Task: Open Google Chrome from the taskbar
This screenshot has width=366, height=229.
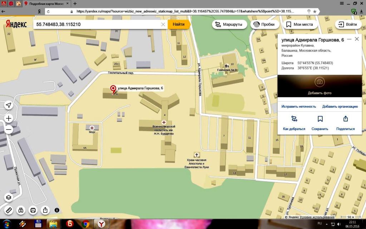Action: point(85,224)
